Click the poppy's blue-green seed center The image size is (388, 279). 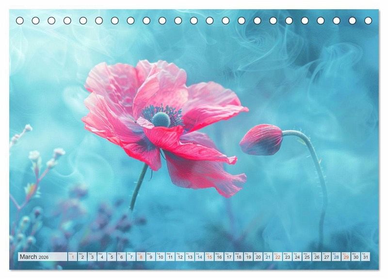(x=161, y=119)
